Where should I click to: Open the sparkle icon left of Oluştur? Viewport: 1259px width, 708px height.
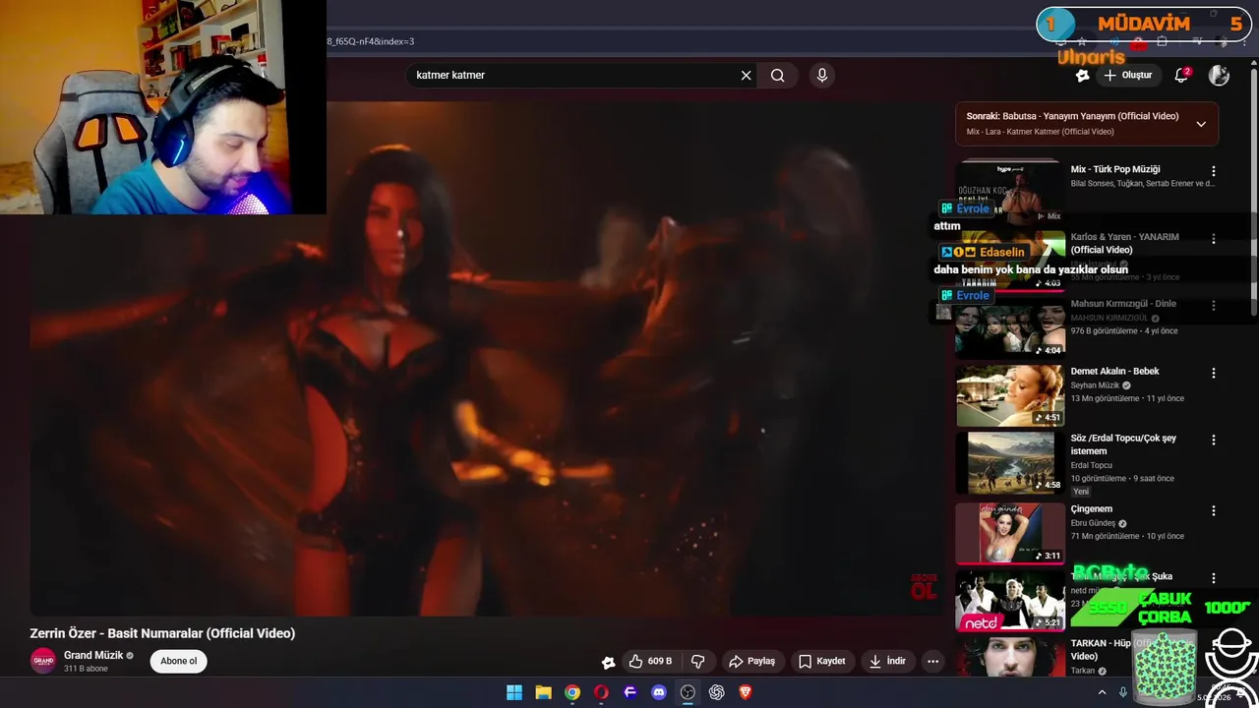click(1082, 75)
